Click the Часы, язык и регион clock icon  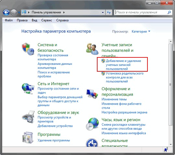point(92,124)
